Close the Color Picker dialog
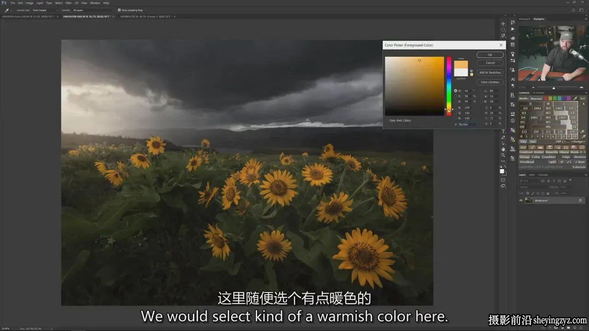589x331 pixels. 501,45
